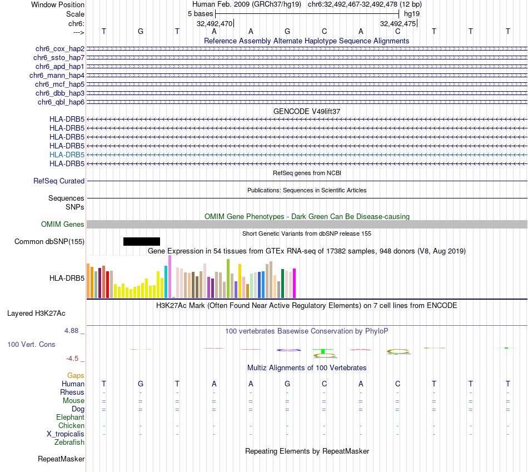Open the RefSeq Curated track label
The width and height of the screenshot is (528, 472).
click(59, 181)
